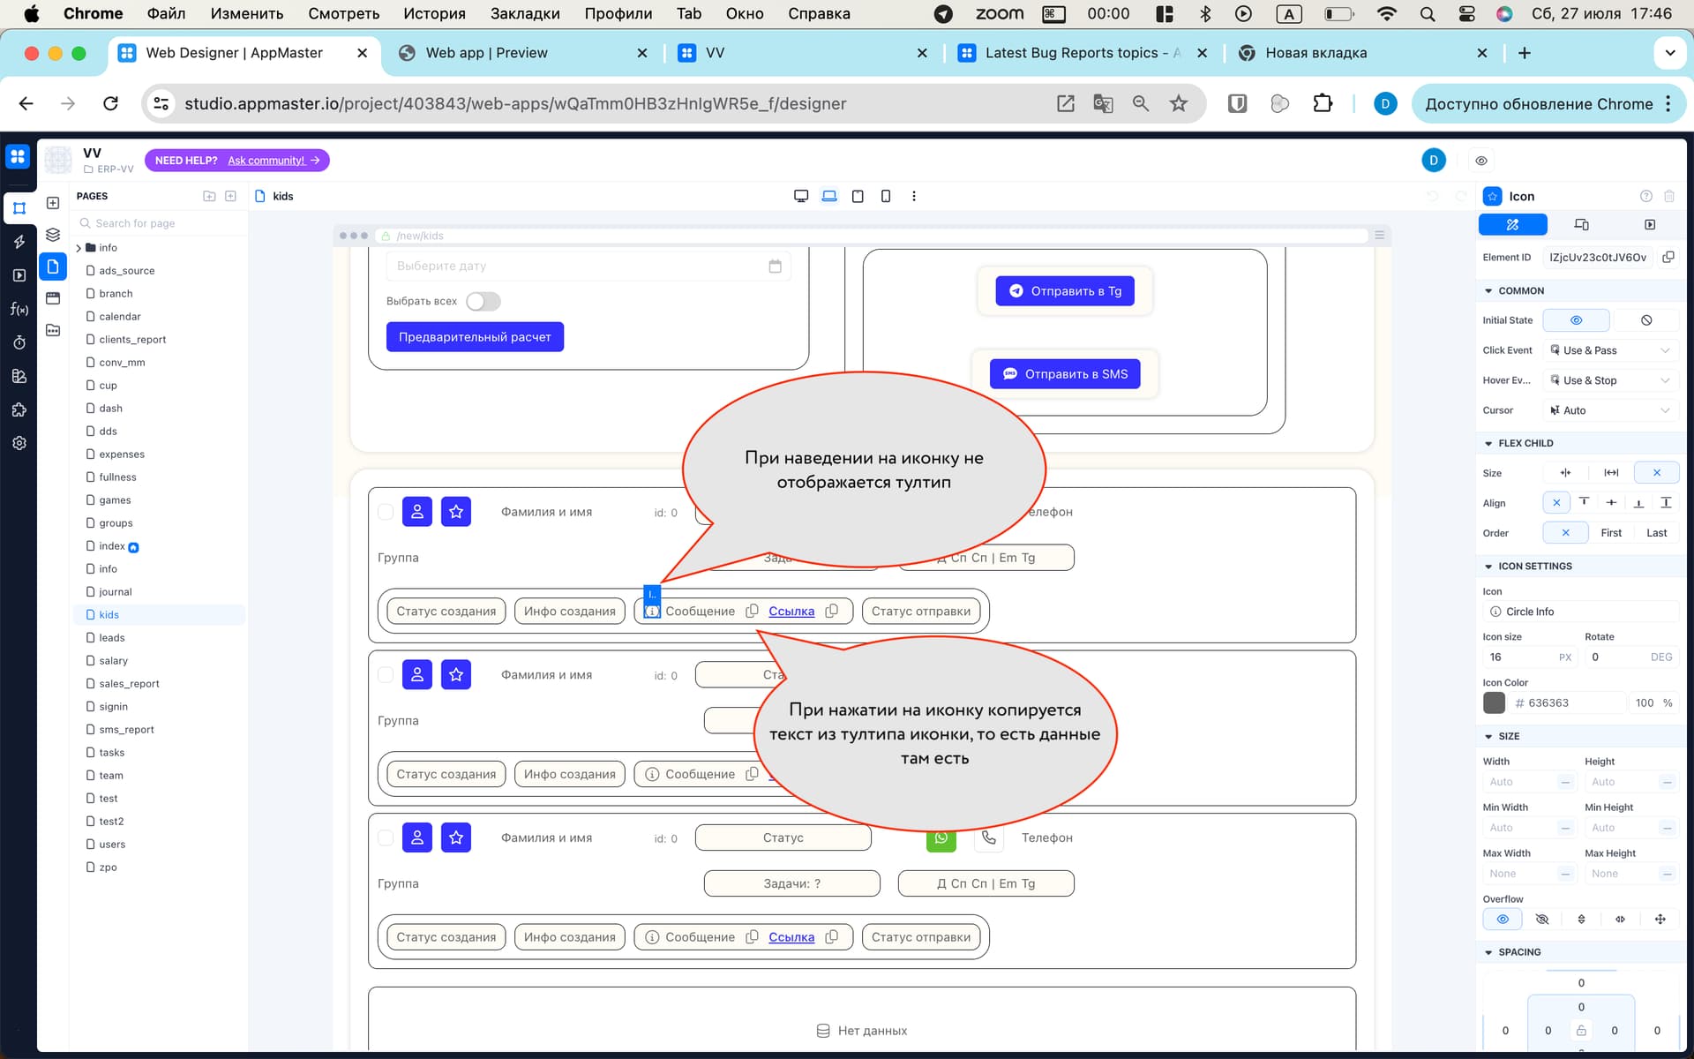Image resolution: width=1694 pixels, height=1059 pixels.
Task: Check the checkbox on first card
Action: click(386, 512)
